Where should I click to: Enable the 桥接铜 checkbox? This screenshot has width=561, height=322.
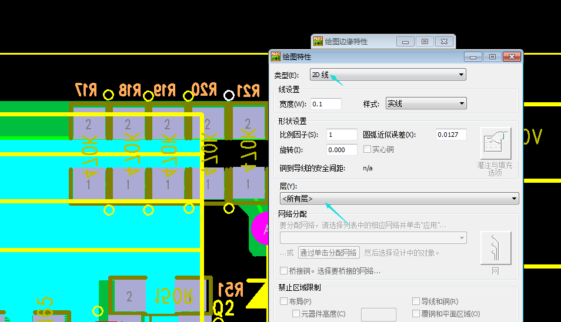click(284, 271)
